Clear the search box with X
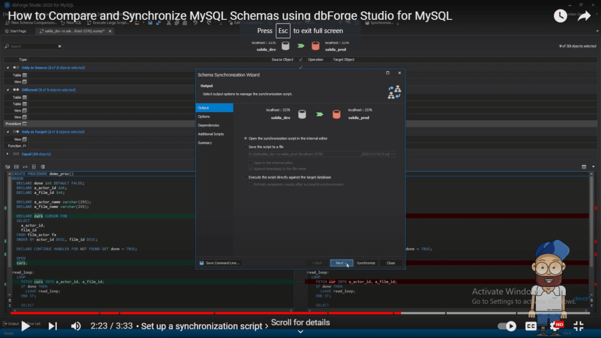Viewport: 601px width, 338px height. coord(59,46)
